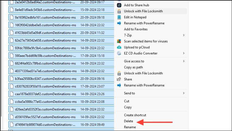The image size is (232, 131).
Task: Click the Share hub icon
Action: pyautogui.click(x=119, y=5)
